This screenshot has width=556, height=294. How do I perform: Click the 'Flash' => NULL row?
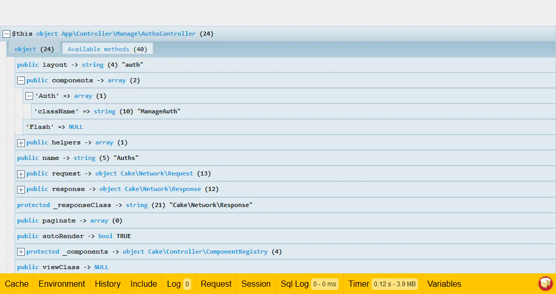(x=289, y=127)
